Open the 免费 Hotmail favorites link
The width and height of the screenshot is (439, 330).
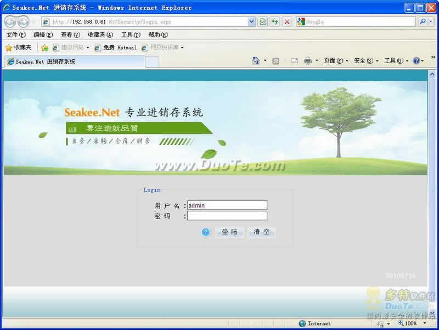click(116, 48)
